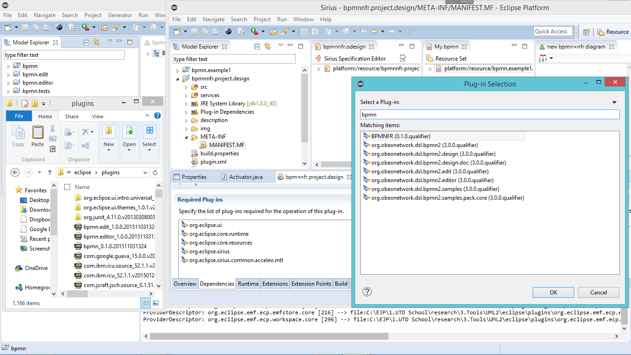Select org.eclipse.sirius in Required Plug-ins

205,251
